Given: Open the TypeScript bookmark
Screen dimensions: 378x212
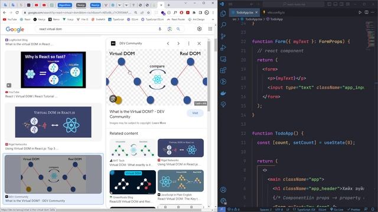Looking at the screenshot, I should (116, 19).
